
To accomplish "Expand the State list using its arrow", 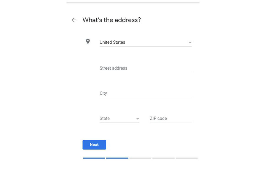I will coord(137,119).
